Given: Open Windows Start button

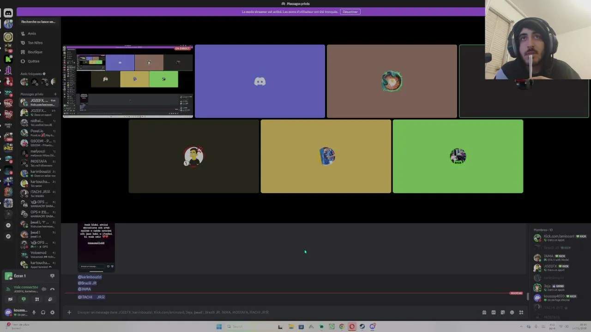Looking at the screenshot, I should (219, 326).
